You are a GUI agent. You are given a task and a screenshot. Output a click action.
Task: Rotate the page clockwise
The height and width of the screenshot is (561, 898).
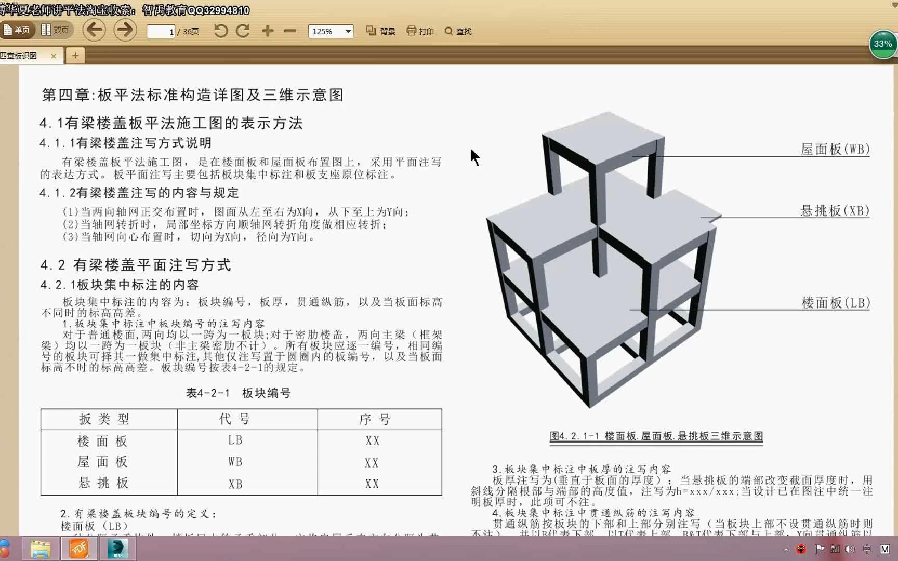pyautogui.click(x=243, y=31)
